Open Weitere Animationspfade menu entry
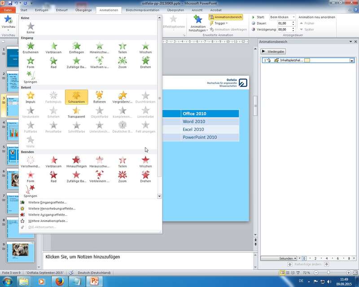Screen dimensions: 359x287 coord(48,221)
